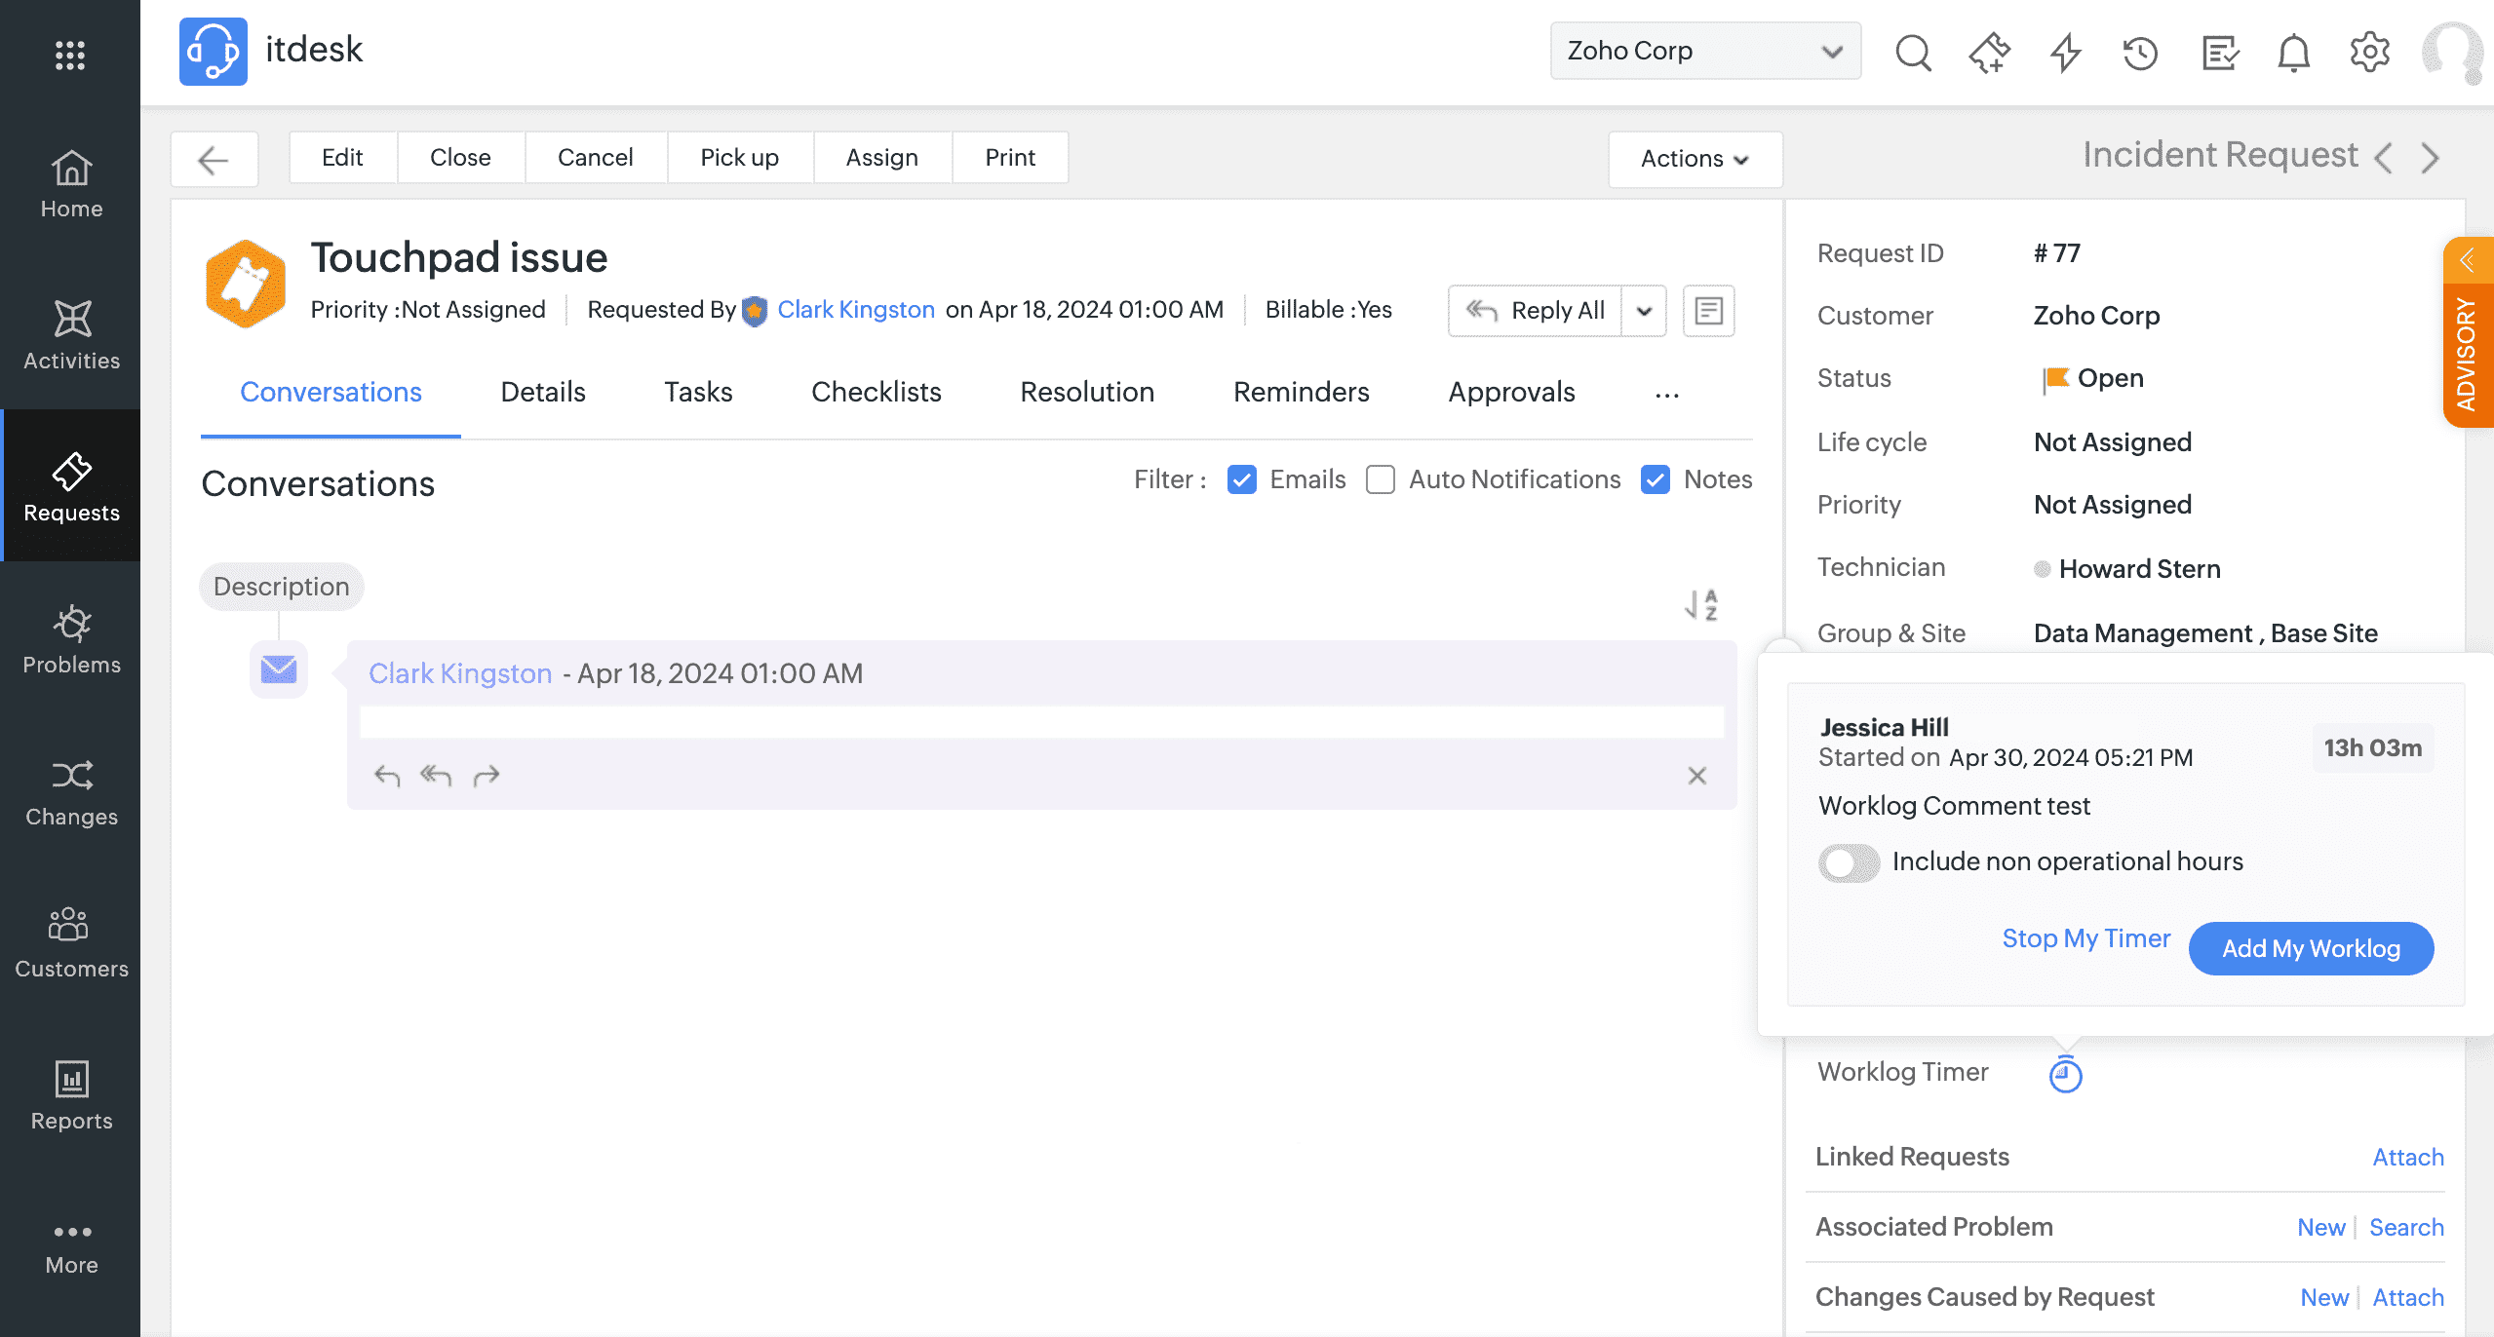Screen dimensions: 2494x1337
Task: Uncheck the Emails filter checkbox
Action: coord(1242,479)
